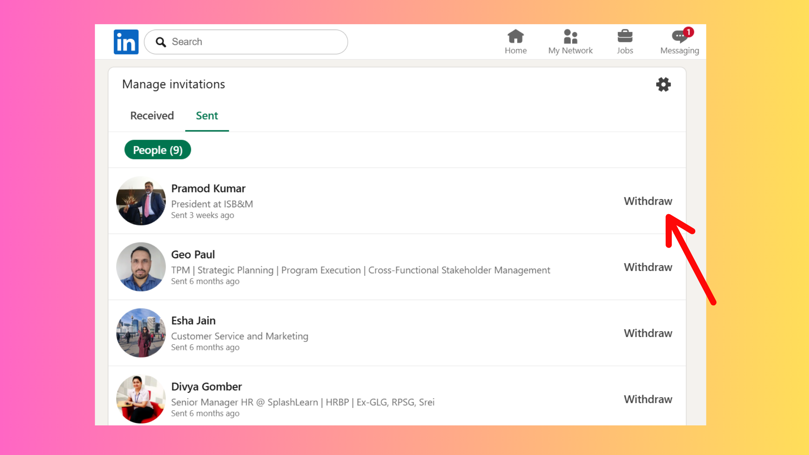The height and width of the screenshot is (455, 809).
Task: Withdraw invitation to Esha Jain
Action: (x=648, y=333)
